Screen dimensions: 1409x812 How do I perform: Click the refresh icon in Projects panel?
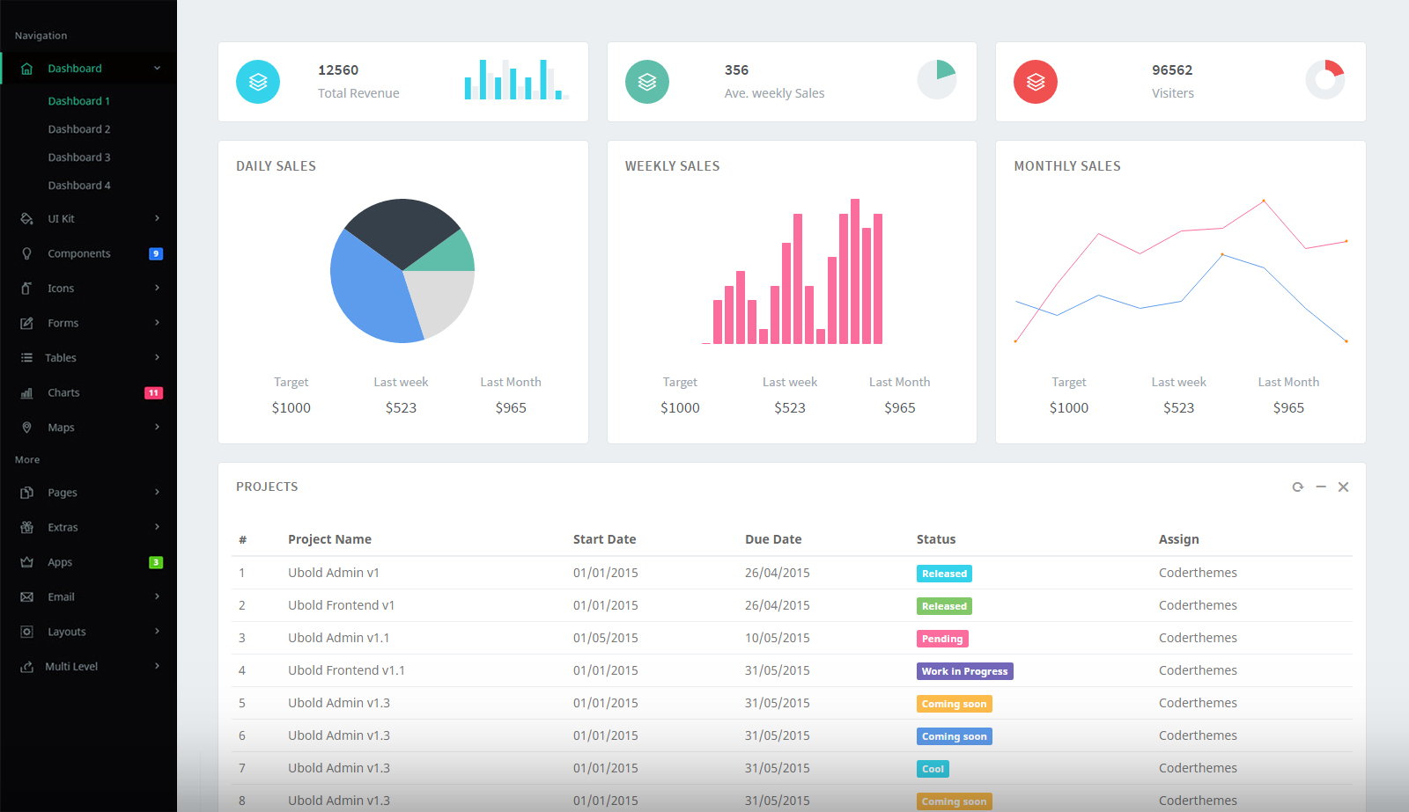tap(1297, 487)
